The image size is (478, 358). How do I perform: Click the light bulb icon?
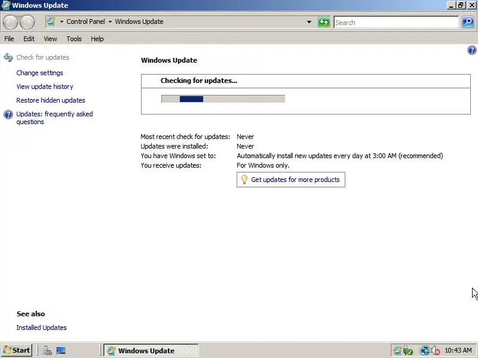pos(244,180)
